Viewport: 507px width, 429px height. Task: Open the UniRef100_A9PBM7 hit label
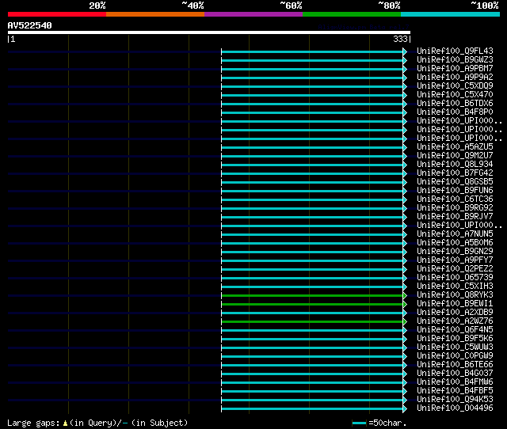click(455, 68)
